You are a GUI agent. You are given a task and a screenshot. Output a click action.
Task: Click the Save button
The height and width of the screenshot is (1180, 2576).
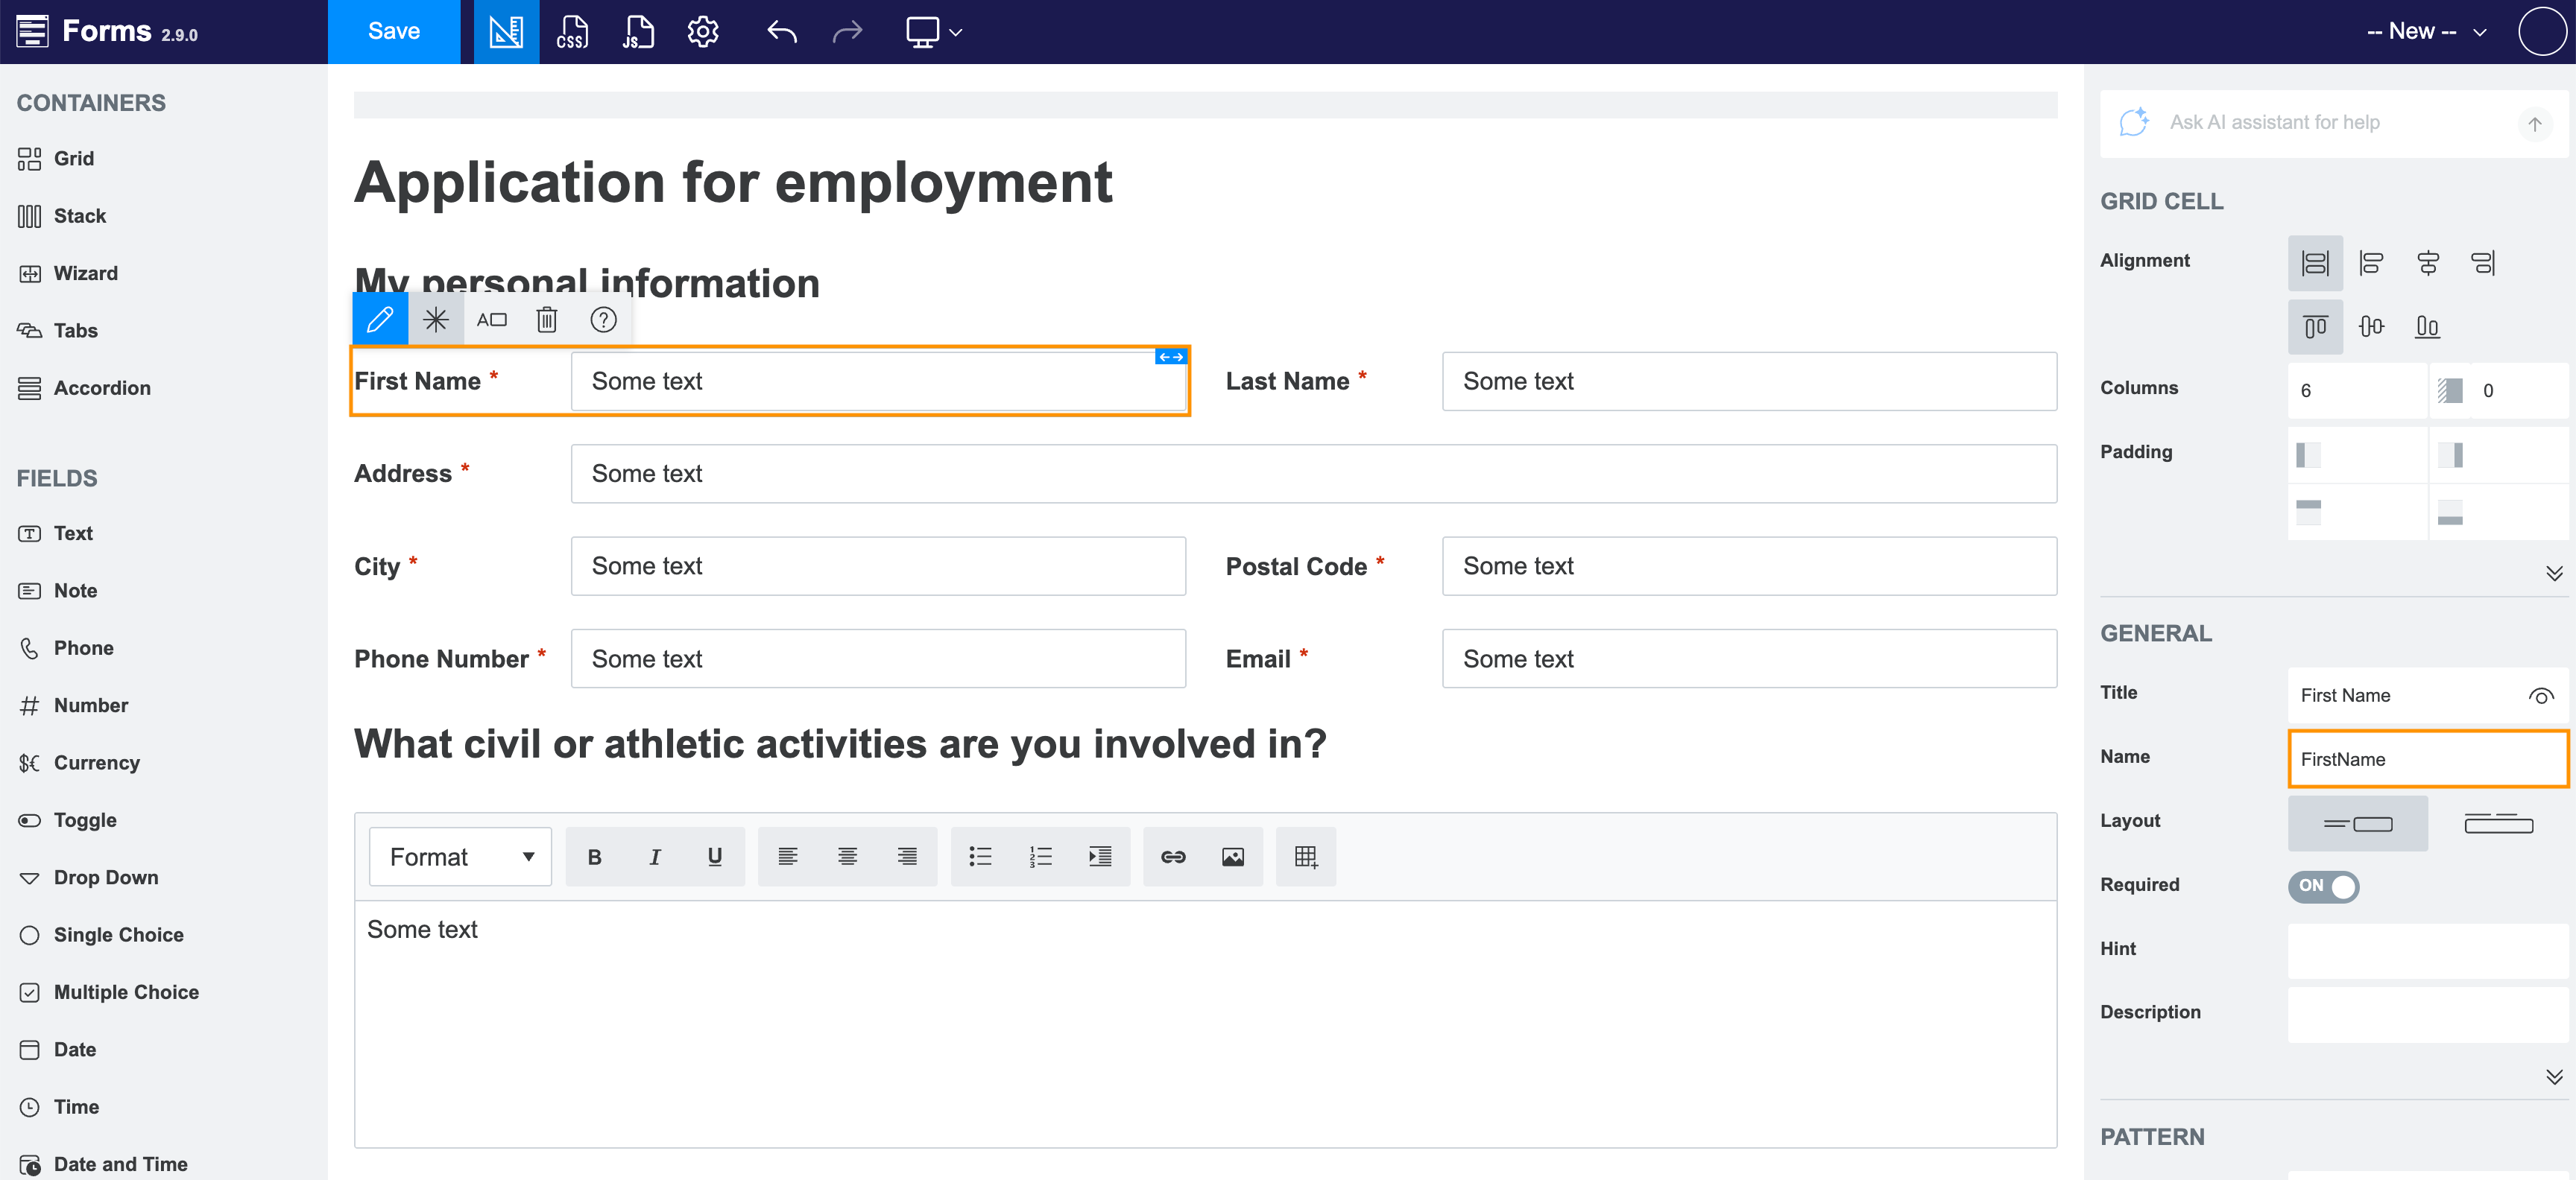point(394,32)
